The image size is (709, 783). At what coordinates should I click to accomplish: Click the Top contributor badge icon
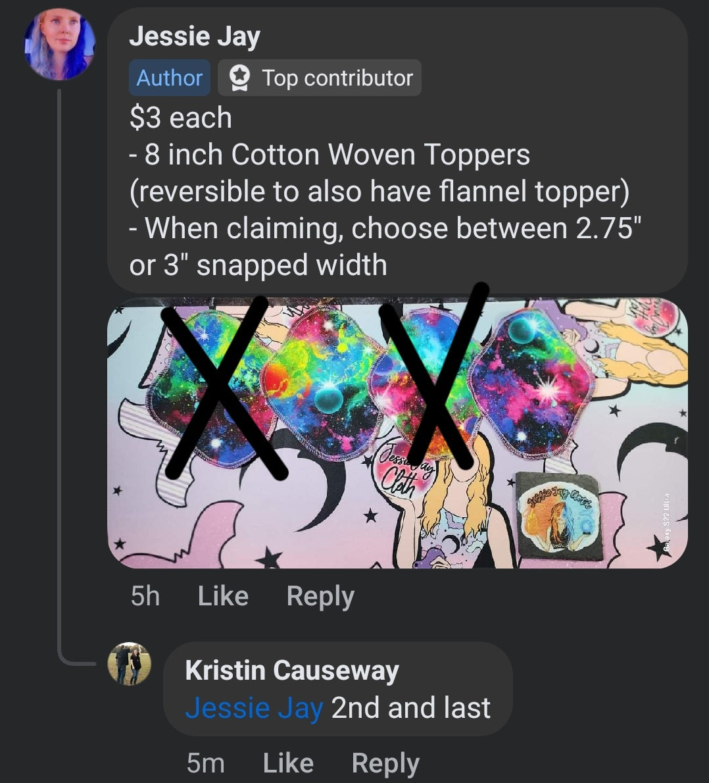[239, 78]
